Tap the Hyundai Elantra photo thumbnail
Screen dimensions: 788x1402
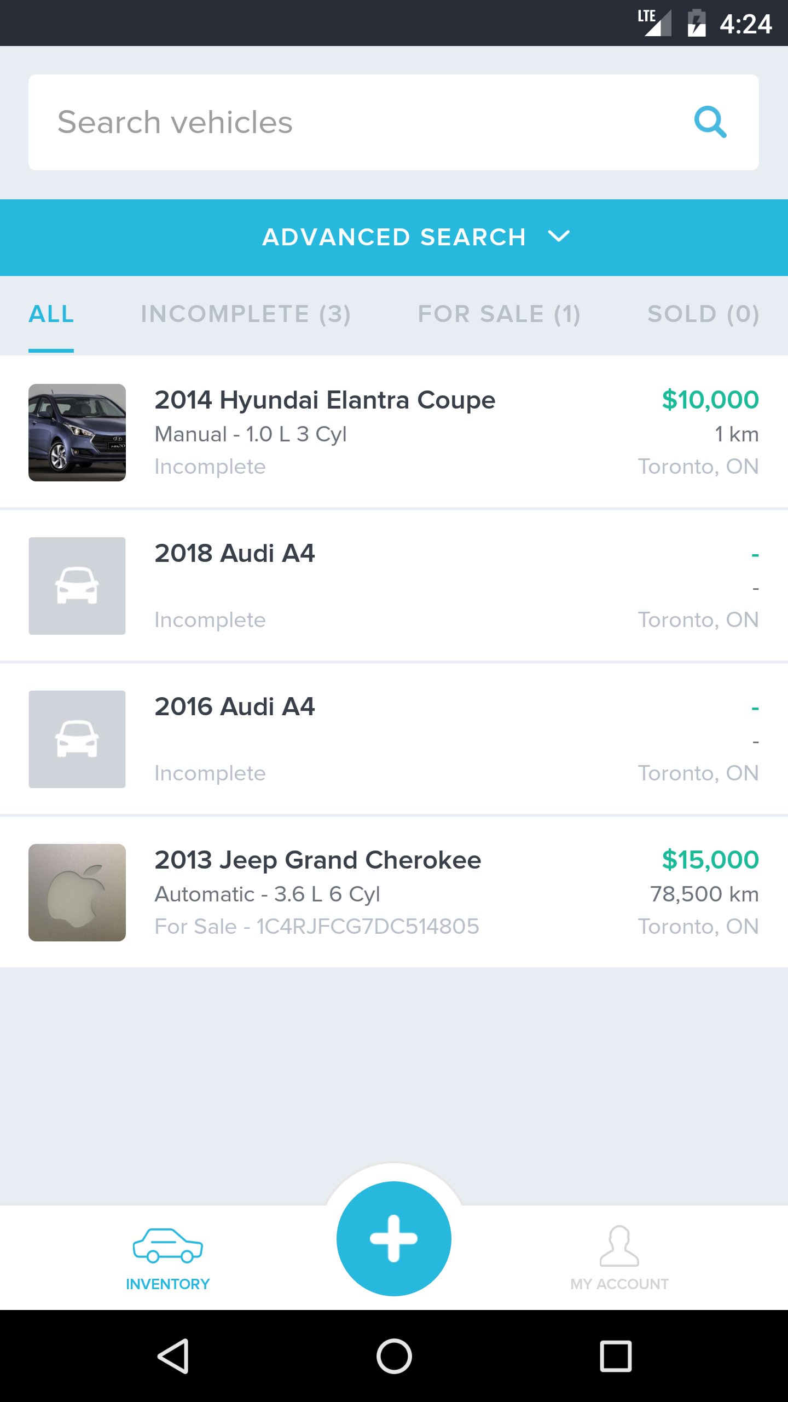pyautogui.click(x=77, y=433)
